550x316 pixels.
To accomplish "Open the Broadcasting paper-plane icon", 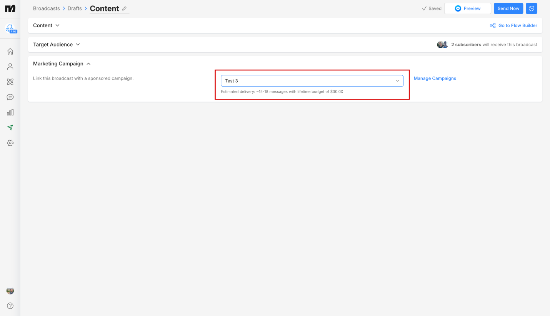I will (10, 127).
